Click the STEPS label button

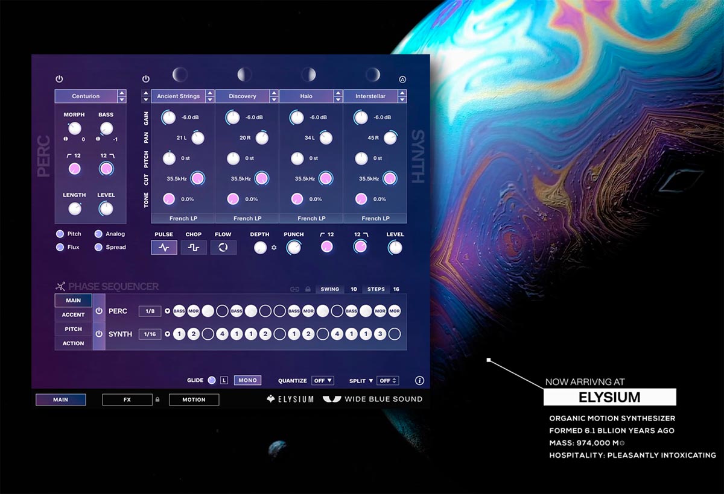(x=376, y=289)
